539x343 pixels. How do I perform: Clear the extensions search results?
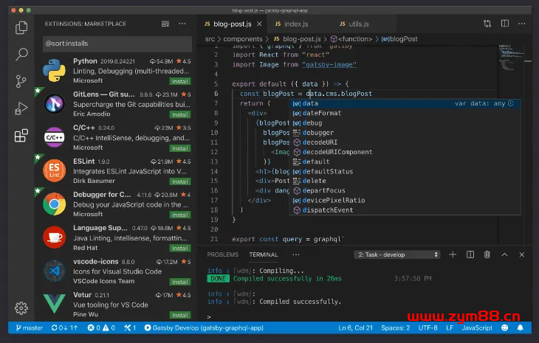point(165,24)
